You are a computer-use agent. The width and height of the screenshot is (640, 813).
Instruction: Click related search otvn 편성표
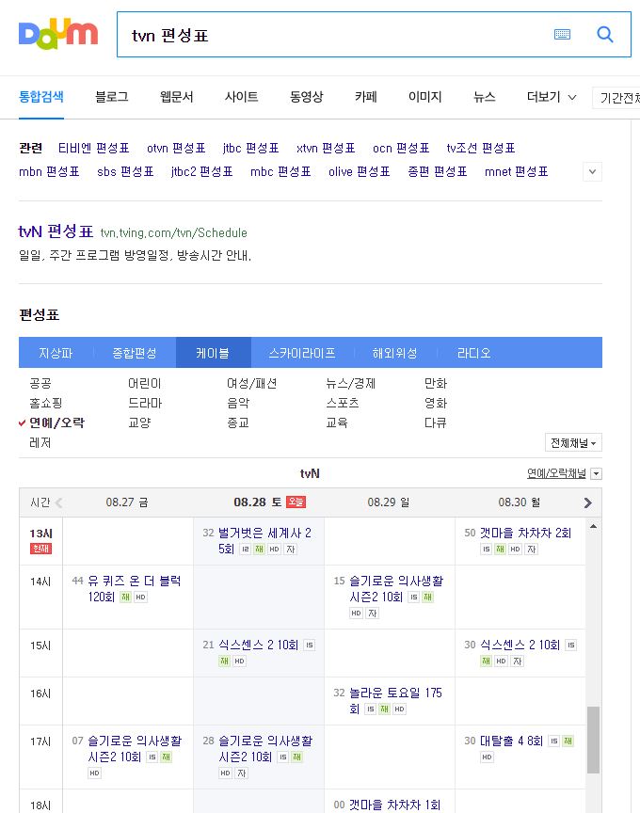[176, 149]
